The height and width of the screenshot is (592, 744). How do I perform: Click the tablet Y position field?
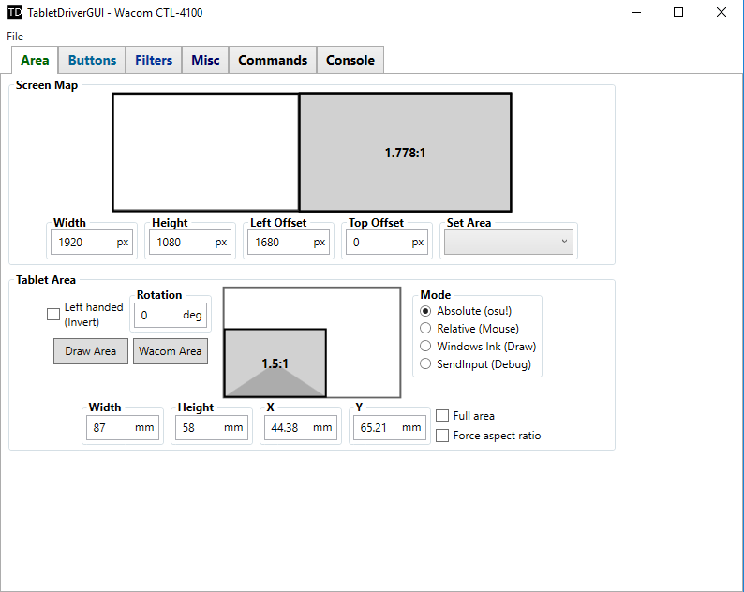pyautogui.click(x=390, y=427)
